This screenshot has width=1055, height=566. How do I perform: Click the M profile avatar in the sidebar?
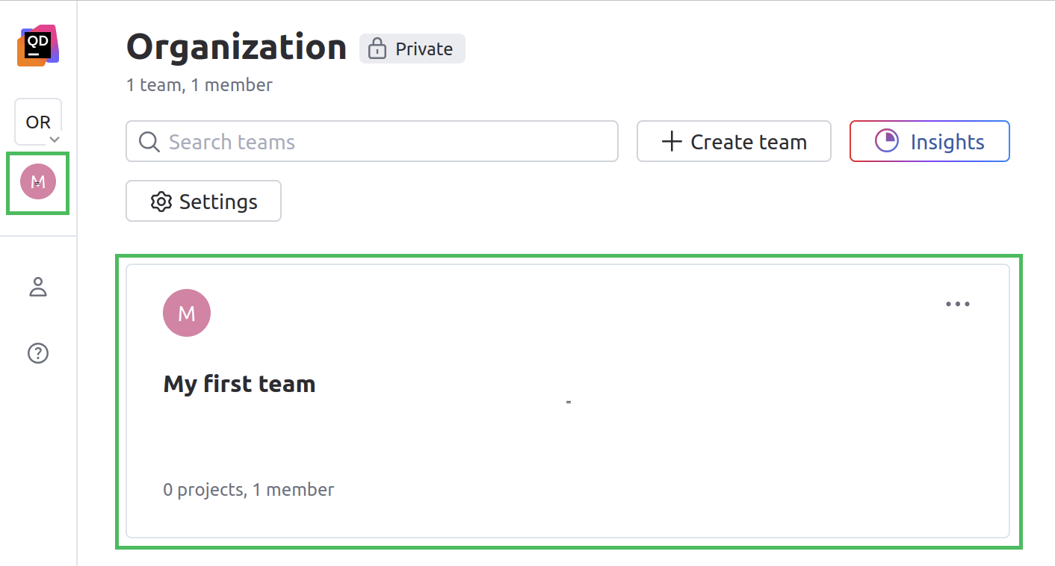(x=37, y=181)
